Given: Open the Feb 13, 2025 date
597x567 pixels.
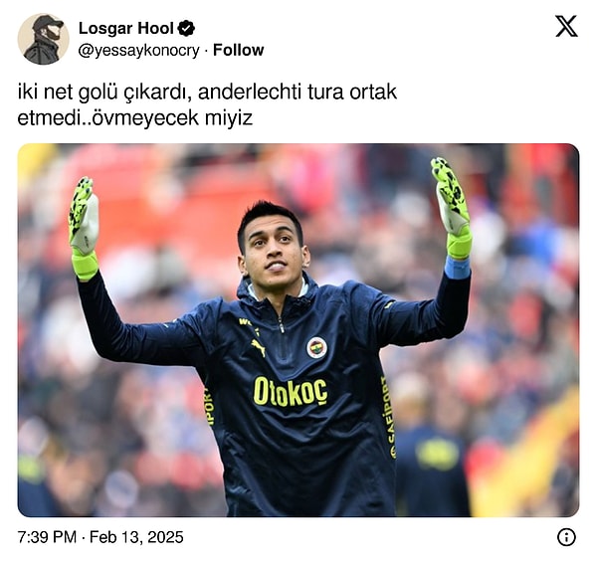Looking at the screenshot, I should pos(136,537).
